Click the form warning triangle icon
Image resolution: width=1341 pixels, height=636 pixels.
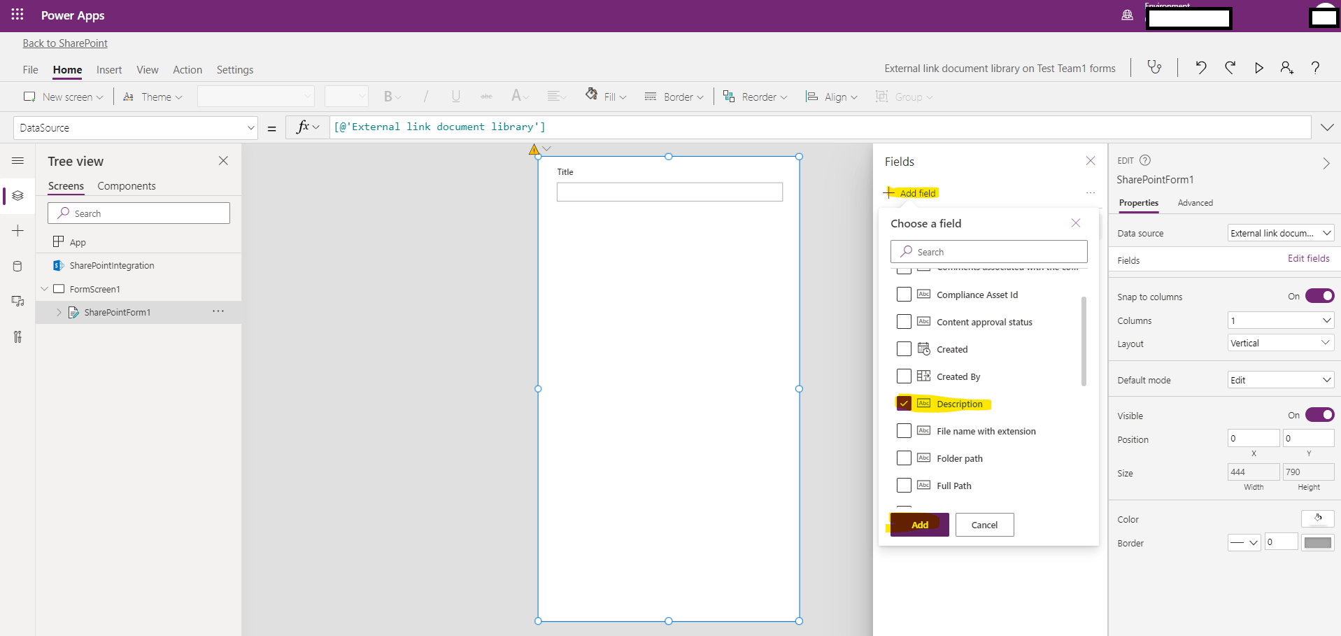click(534, 149)
